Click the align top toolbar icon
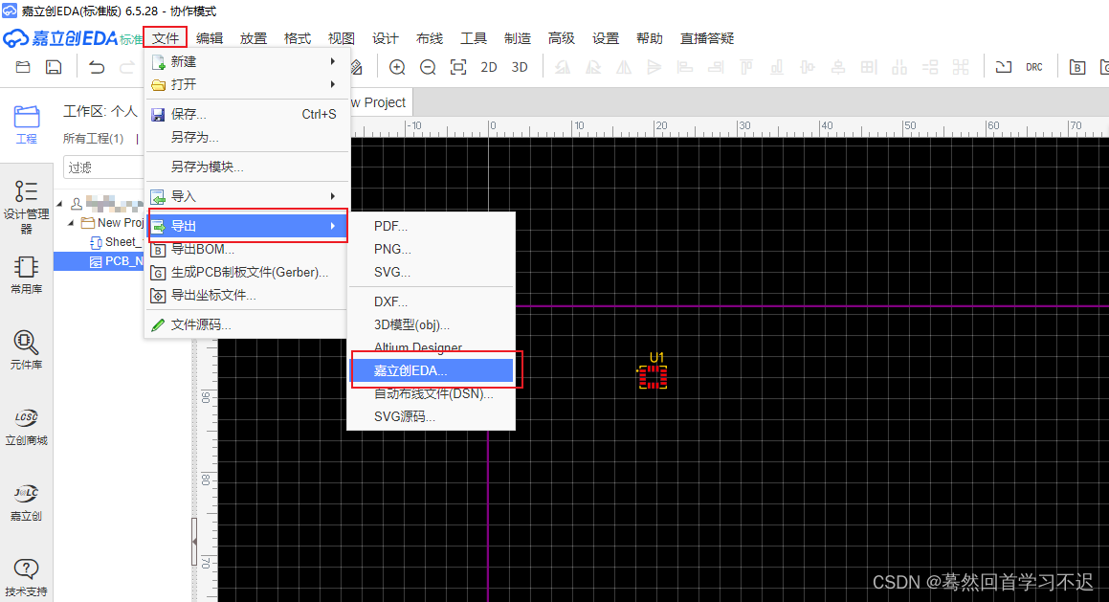Viewport: 1109px width, 602px height. (746, 67)
